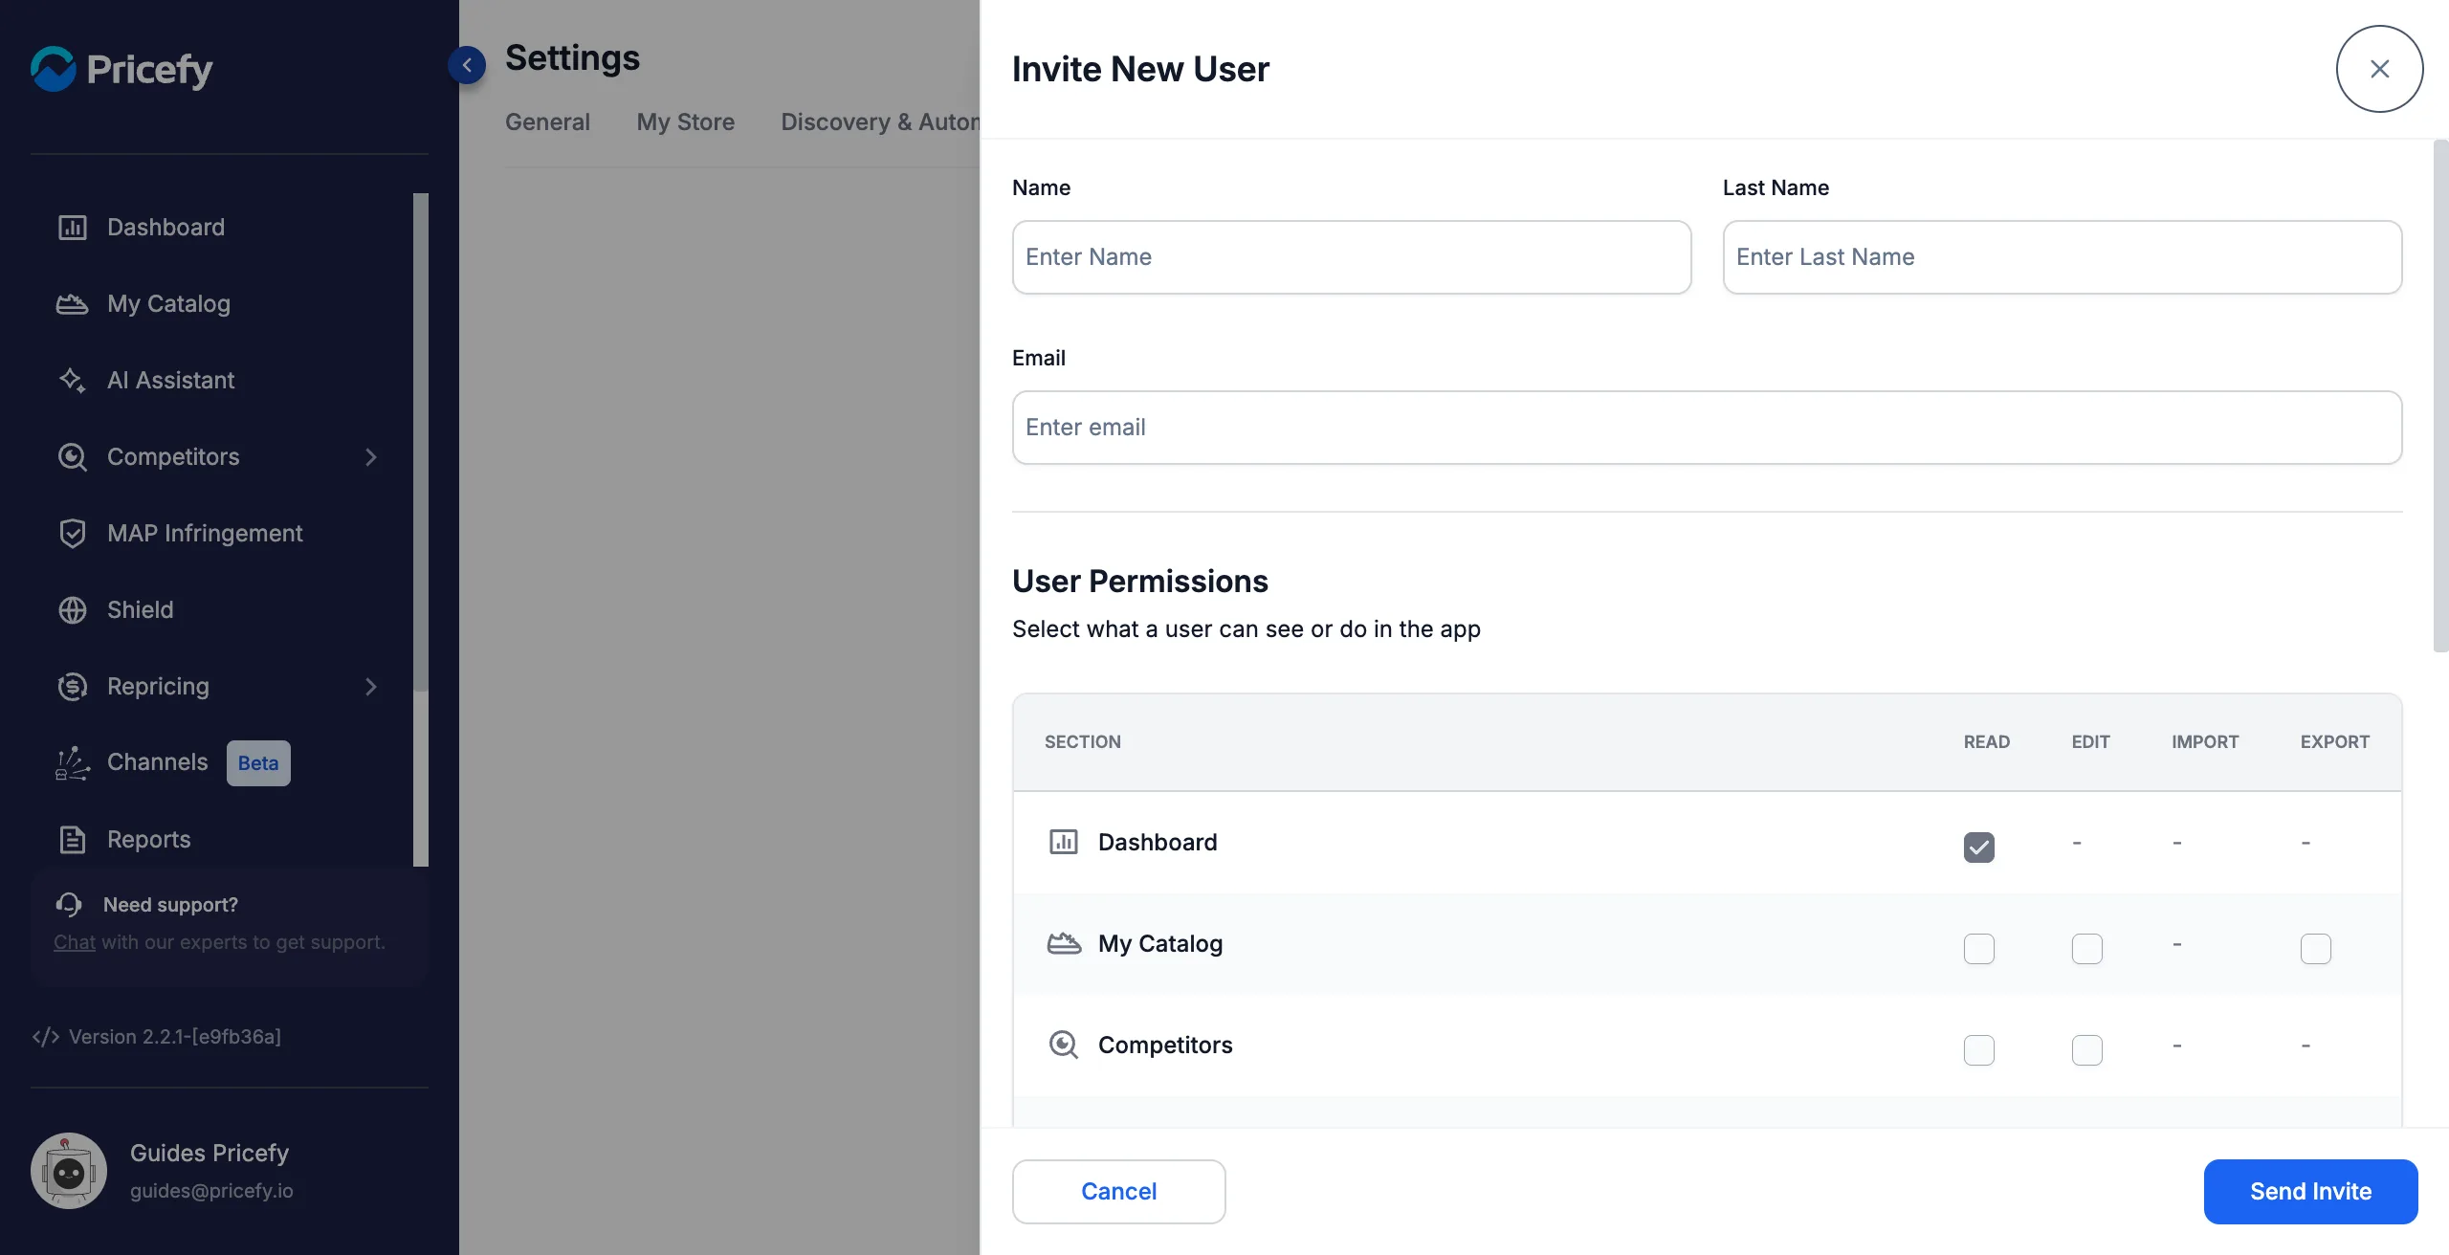Click the invite panel vertical scrollbar
Image resolution: width=2449 pixels, height=1255 pixels.
[2440, 396]
